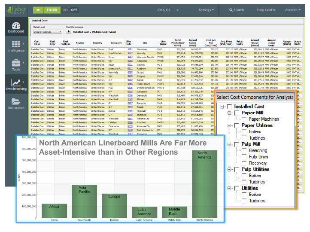Sort by Site Code column header
Screen dimensions: 310x232
click(128, 43)
